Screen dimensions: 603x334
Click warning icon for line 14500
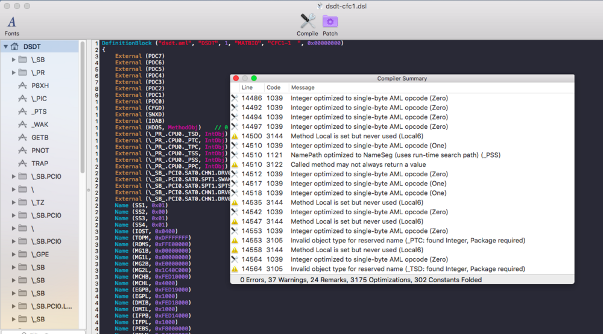(x=235, y=136)
